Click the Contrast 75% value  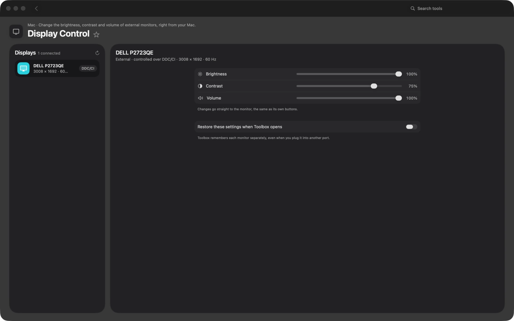point(413,86)
